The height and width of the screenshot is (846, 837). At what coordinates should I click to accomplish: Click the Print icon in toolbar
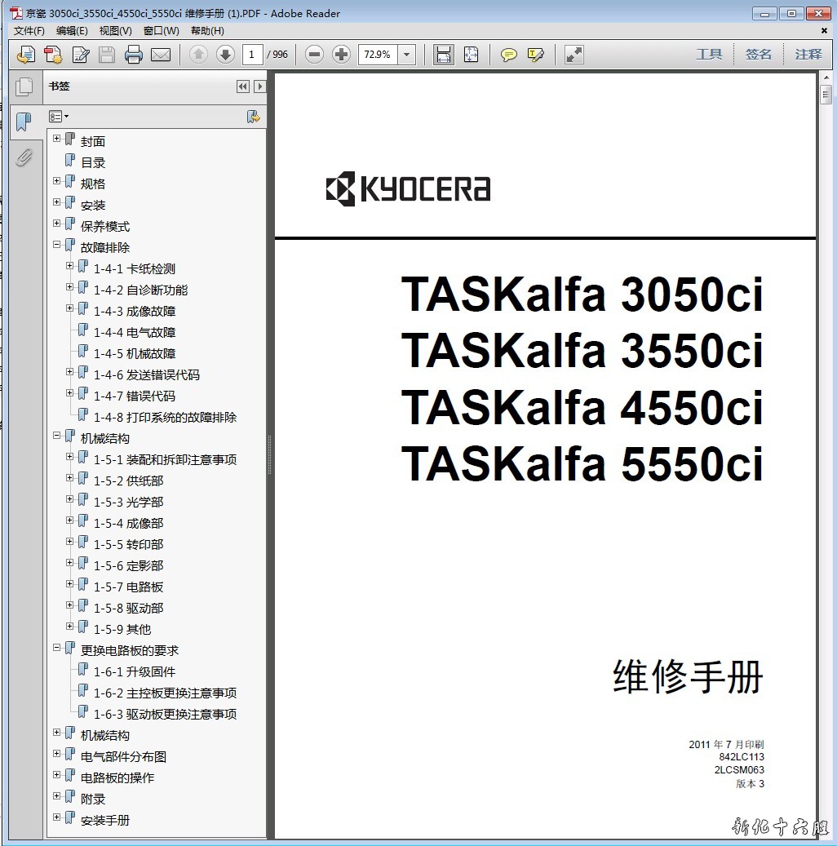tap(134, 55)
